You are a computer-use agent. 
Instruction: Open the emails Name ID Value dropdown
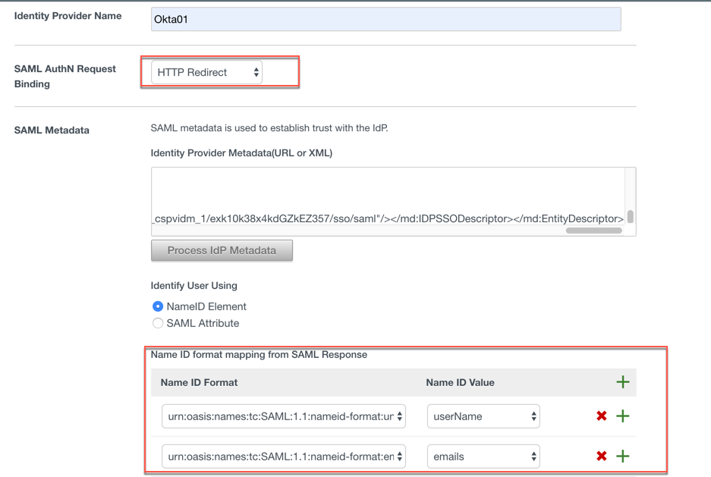click(483, 457)
